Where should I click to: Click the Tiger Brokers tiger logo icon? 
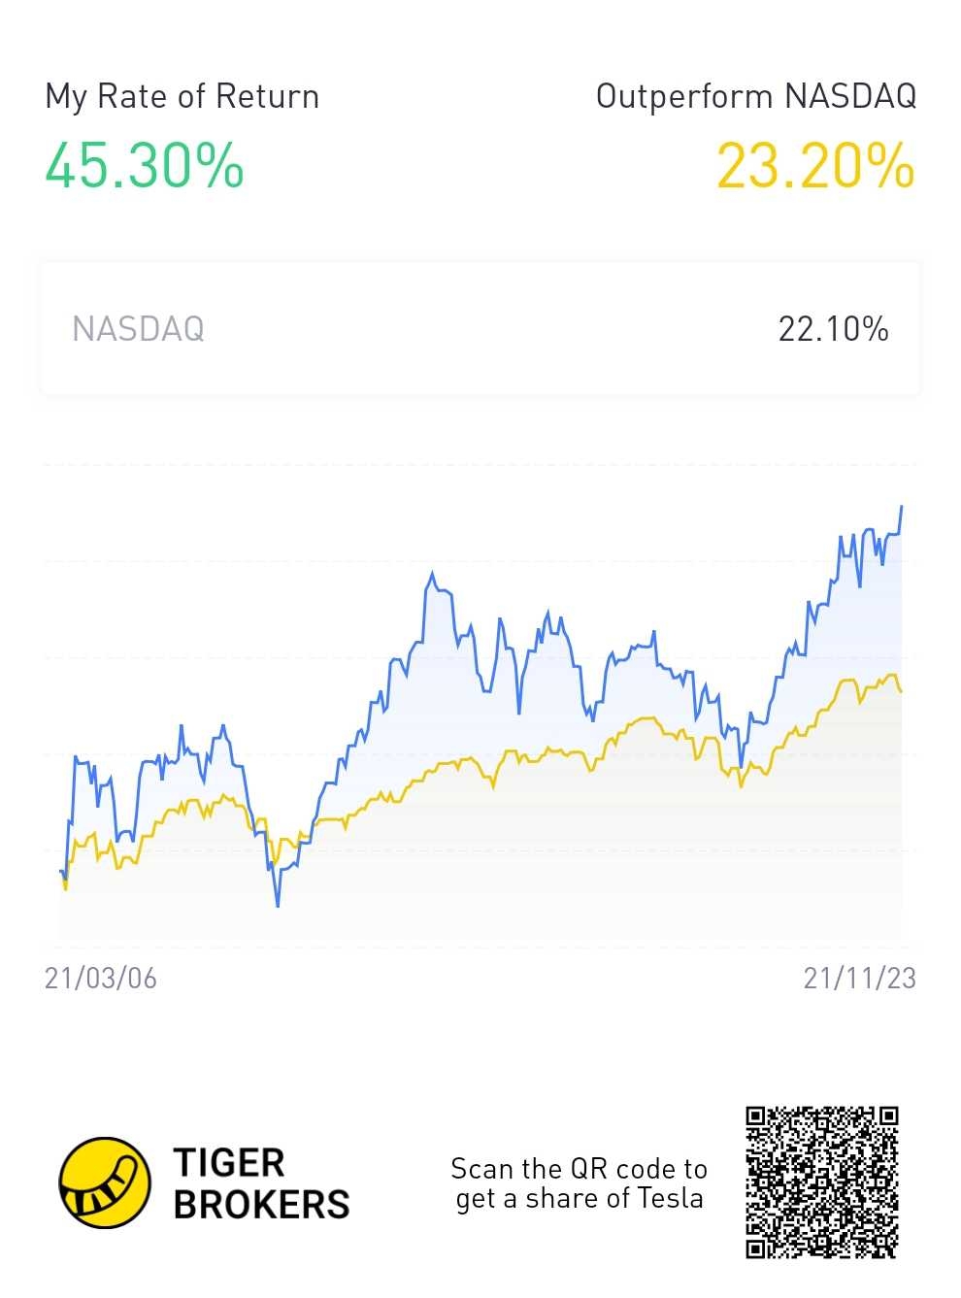(x=105, y=1182)
